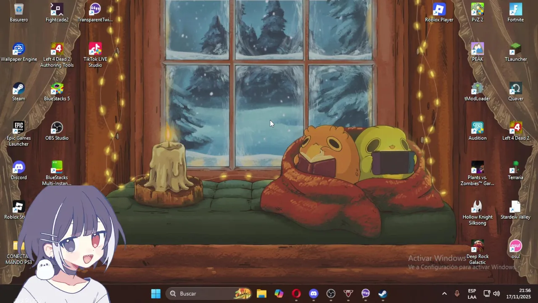
Task: Open BlueStacks 5 desktop icon
Action: (57, 92)
